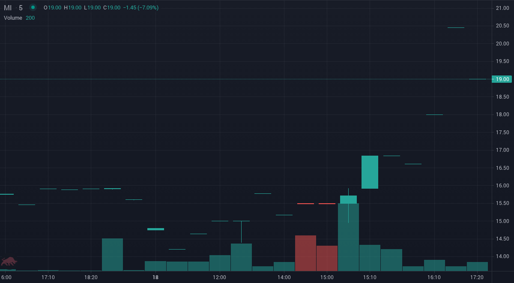Click the 14.50 price axis label
This screenshot has width=514, height=283.
(x=502, y=239)
